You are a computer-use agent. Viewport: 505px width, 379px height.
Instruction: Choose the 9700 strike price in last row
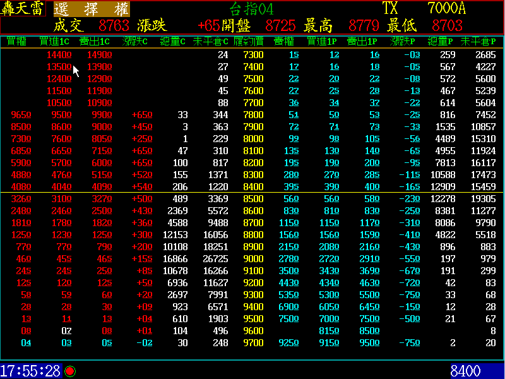[253, 342]
